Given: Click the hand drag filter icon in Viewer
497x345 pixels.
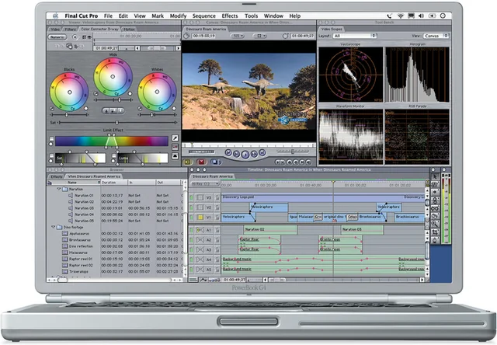Looking at the screenshot, I should [69, 47].
